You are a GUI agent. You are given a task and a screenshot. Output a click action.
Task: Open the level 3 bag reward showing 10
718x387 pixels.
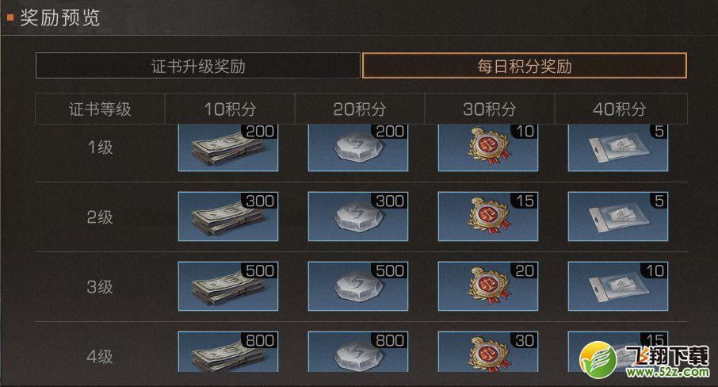[x=618, y=286]
